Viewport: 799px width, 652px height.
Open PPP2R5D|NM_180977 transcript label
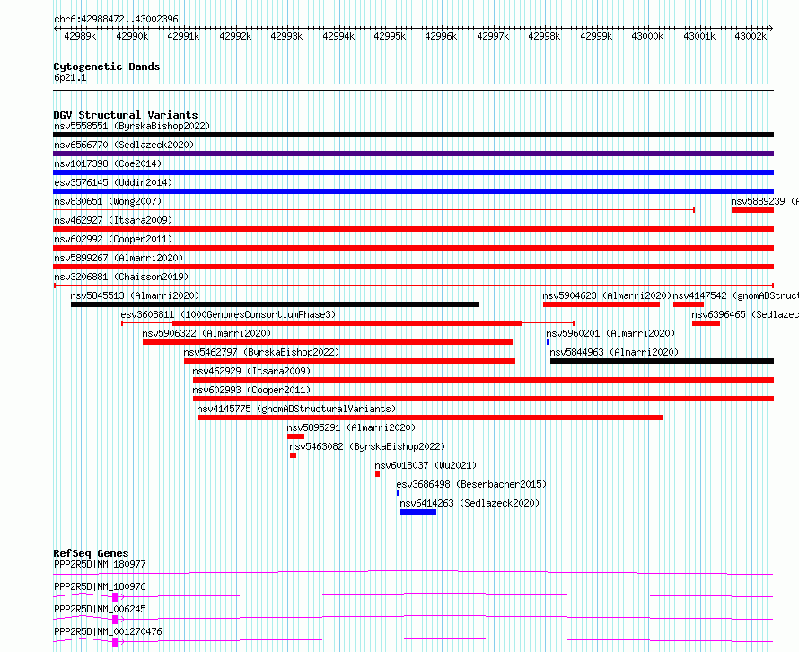coord(100,564)
